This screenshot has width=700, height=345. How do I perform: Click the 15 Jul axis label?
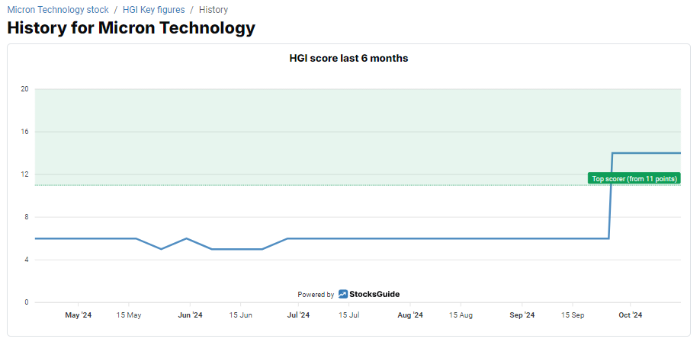348,315
